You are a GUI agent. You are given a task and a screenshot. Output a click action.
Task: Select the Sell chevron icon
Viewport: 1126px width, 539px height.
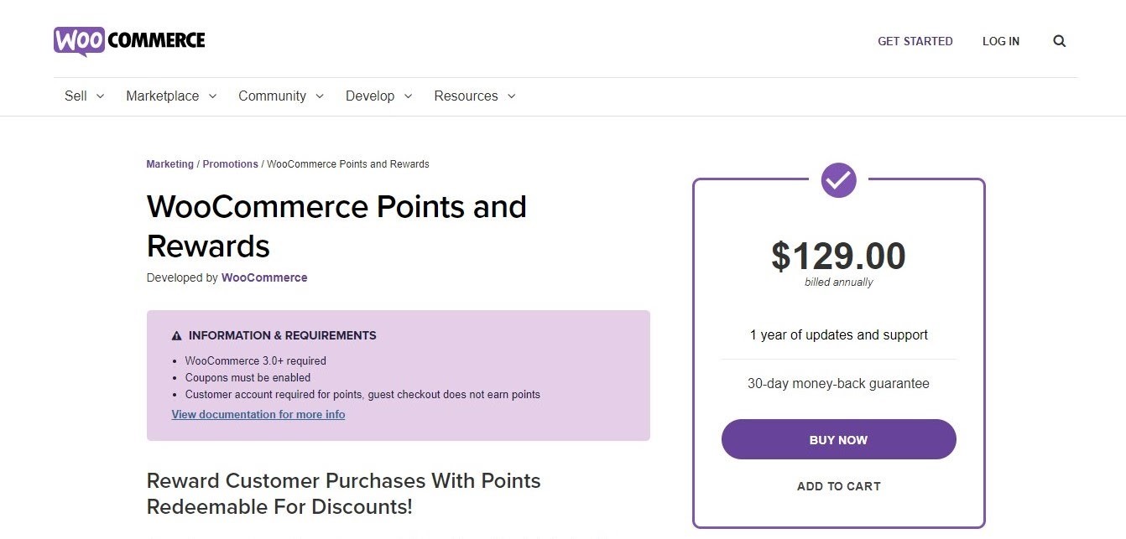(100, 96)
